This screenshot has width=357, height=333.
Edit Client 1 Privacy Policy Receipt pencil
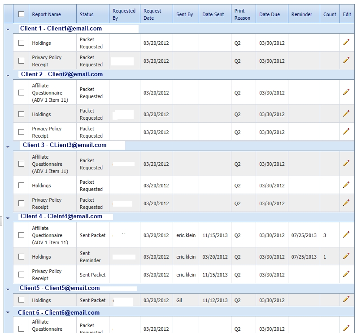346,60
